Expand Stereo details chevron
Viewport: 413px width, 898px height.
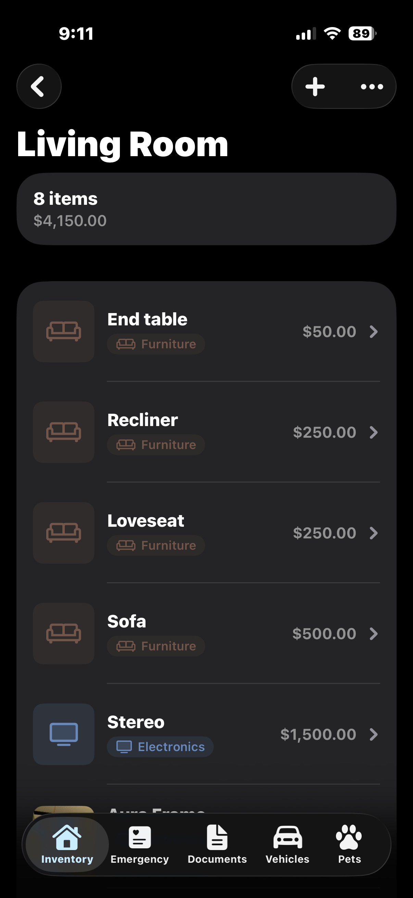click(374, 734)
